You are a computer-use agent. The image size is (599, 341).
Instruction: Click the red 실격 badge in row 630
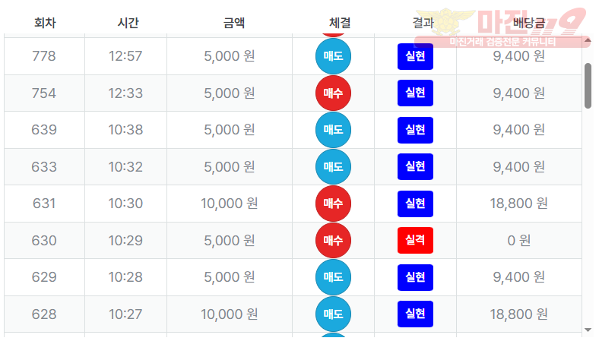[415, 240]
